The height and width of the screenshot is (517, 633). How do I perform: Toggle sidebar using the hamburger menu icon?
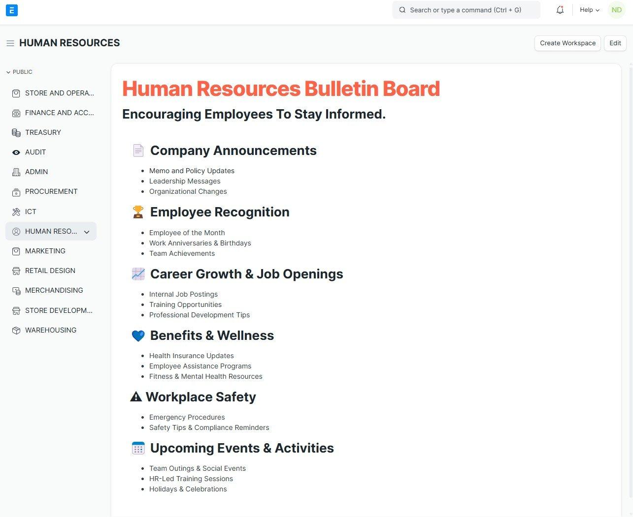(x=10, y=43)
